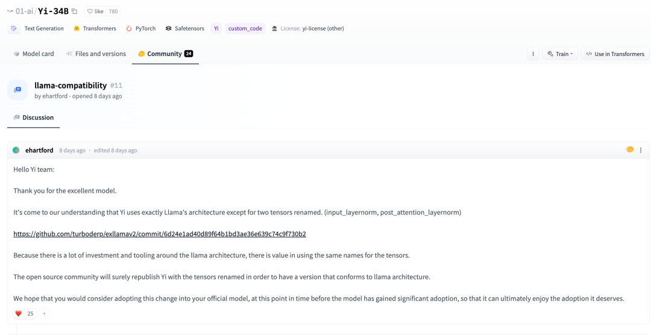The height and width of the screenshot is (335, 651).
Task: Expand the Train dropdown
Action: pyautogui.click(x=560, y=54)
